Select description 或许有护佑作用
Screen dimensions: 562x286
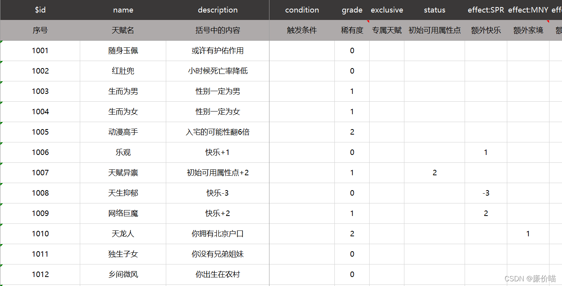click(x=217, y=50)
